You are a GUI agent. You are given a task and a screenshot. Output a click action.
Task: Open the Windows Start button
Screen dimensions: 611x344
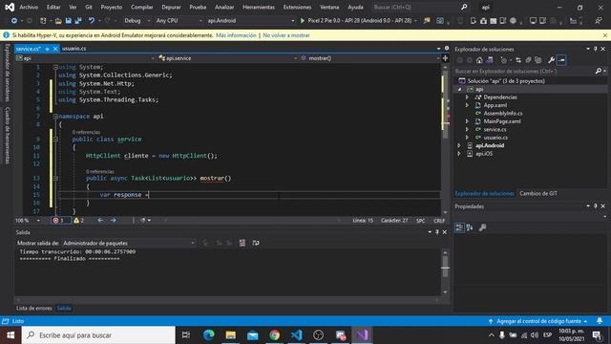click(11, 335)
